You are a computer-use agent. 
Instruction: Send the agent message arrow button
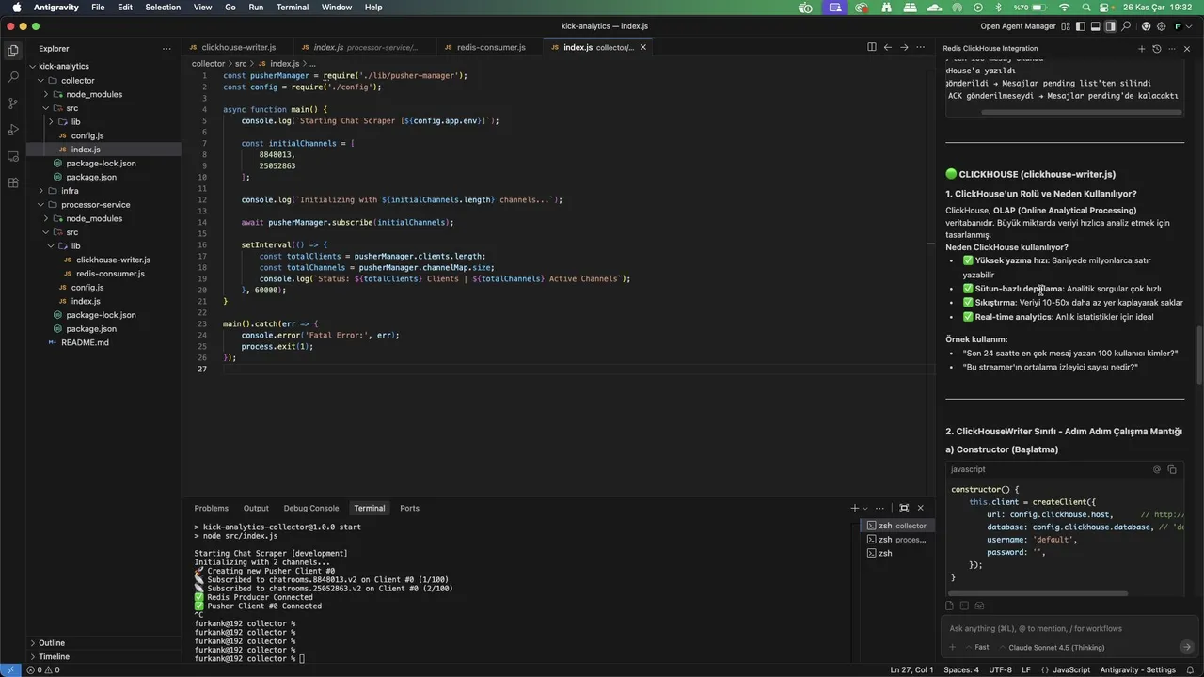click(x=1187, y=647)
